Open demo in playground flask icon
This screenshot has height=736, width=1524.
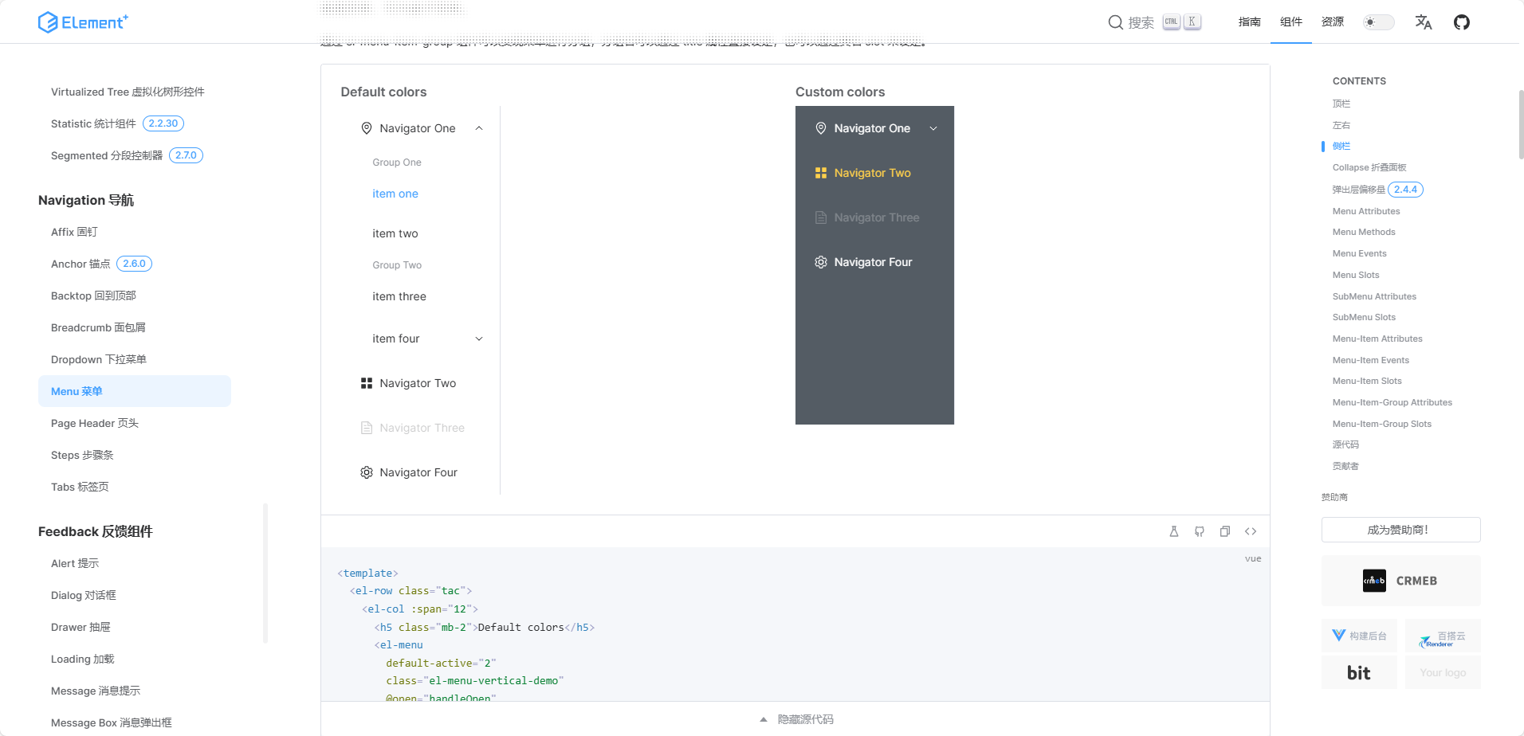click(1174, 531)
